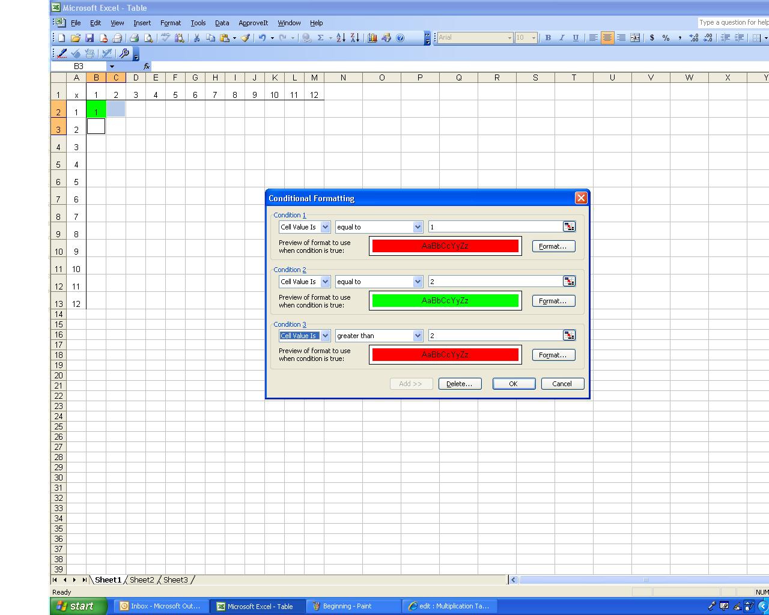769x615 pixels.
Task: Apply Comma Style from the formatting toolbar
Action: click(679, 38)
